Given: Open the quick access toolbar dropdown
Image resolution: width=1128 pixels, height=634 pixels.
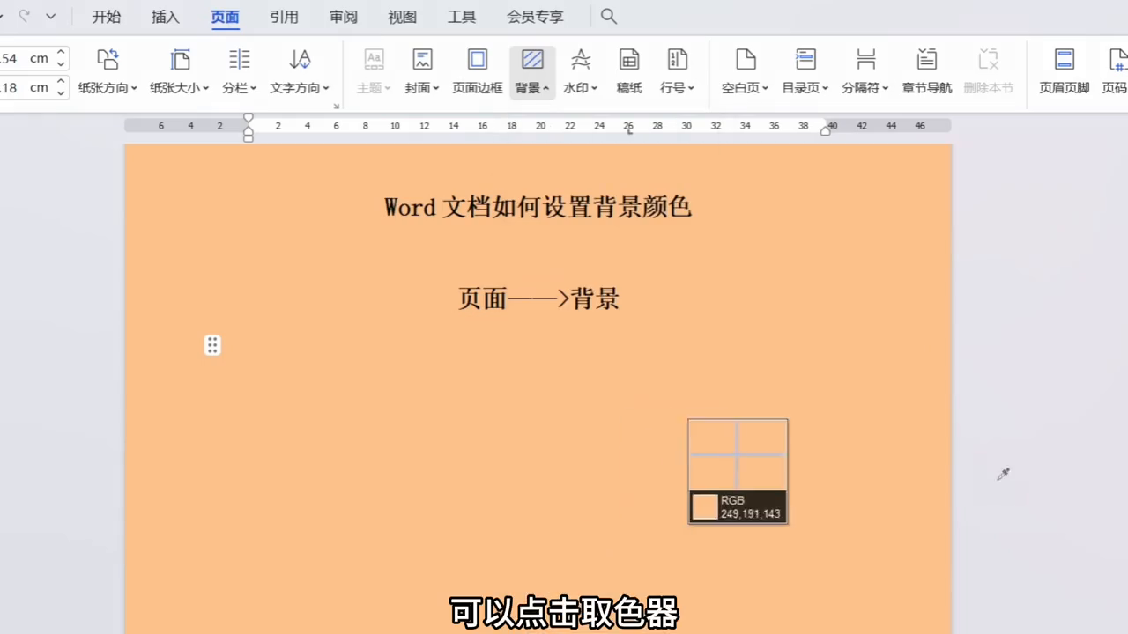Looking at the screenshot, I should [50, 17].
